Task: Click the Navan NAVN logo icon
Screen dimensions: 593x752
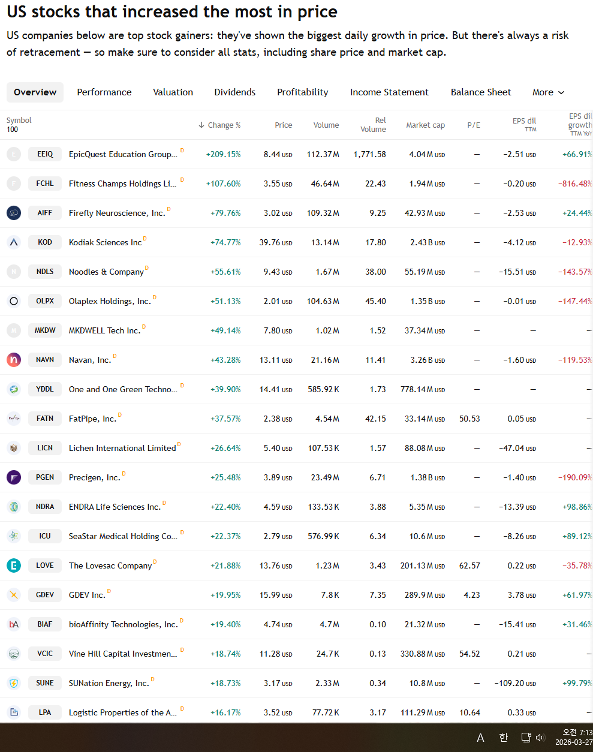Action: (x=14, y=360)
